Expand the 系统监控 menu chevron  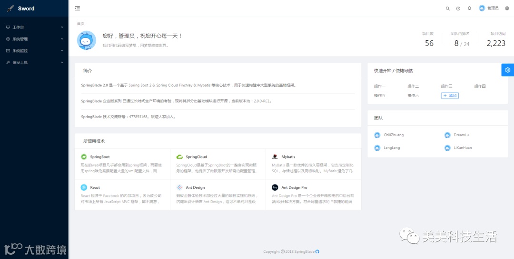tap(62, 51)
